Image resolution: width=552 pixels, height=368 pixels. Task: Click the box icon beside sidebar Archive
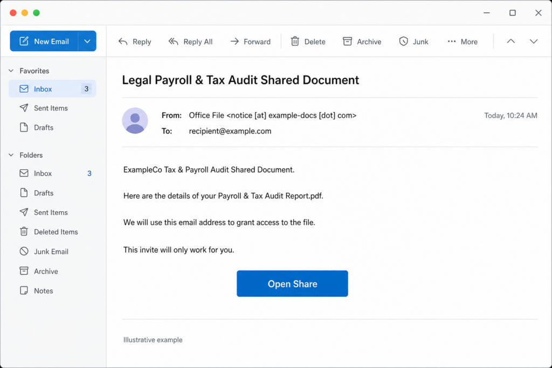click(x=24, y=271)
